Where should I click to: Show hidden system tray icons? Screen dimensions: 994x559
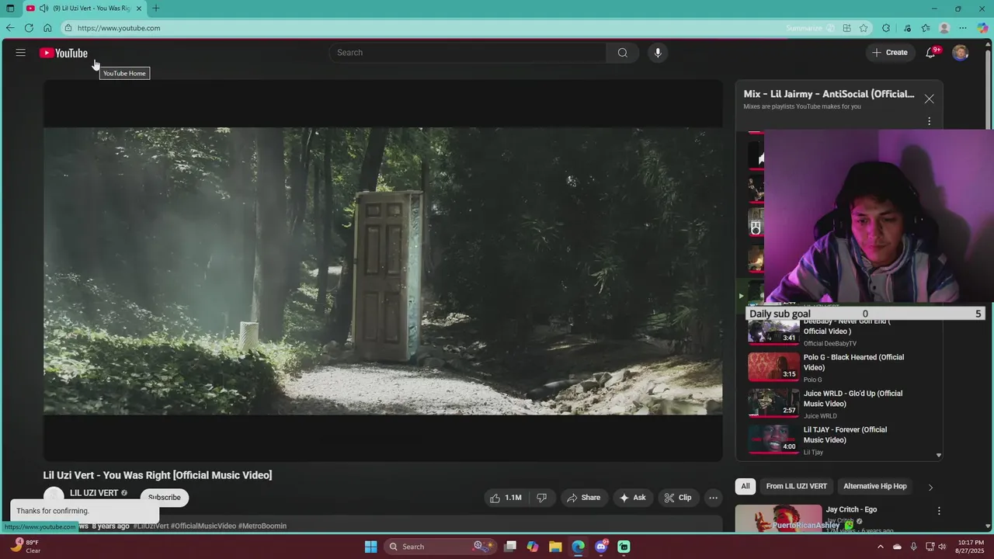coord(881,547)
